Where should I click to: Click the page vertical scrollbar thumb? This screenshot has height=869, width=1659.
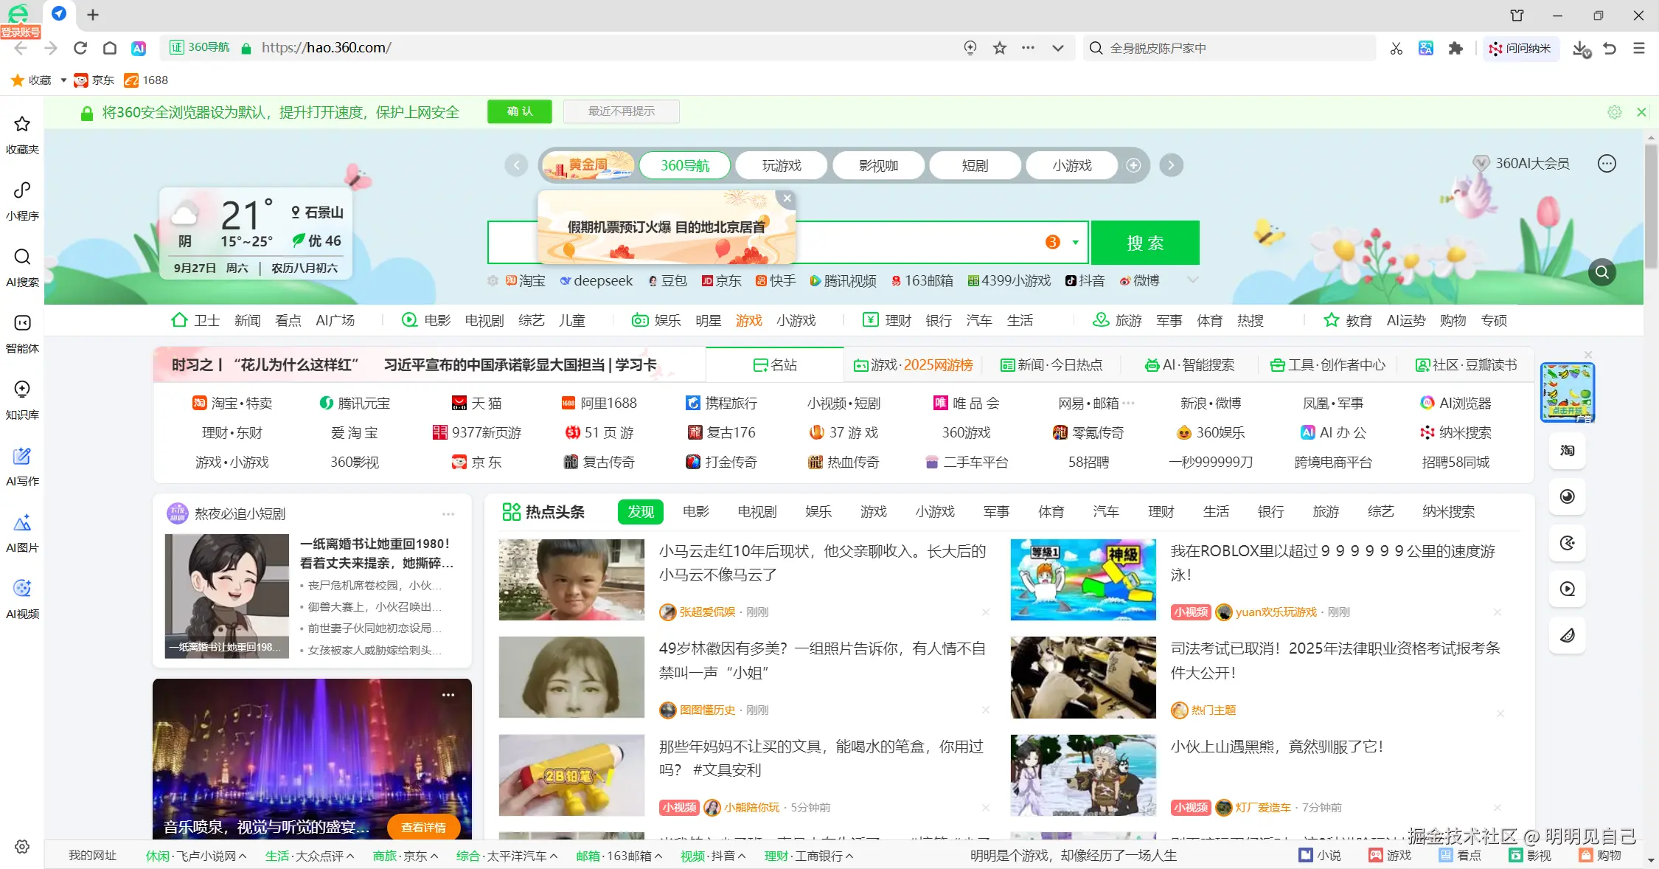click(x=1651, y=207)
